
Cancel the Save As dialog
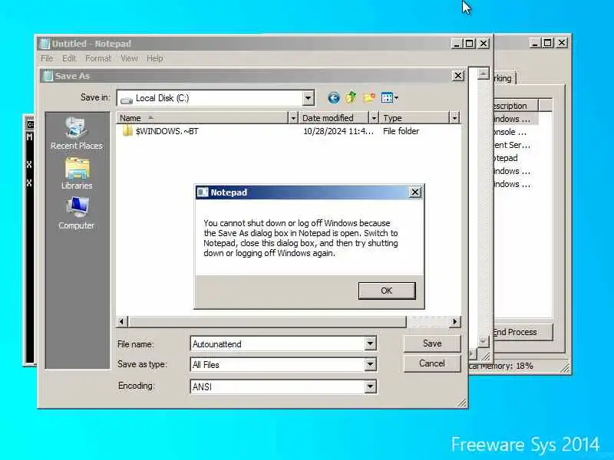(432, 363)
